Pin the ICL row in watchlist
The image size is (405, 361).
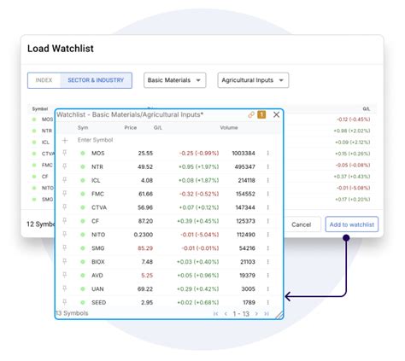[65, 180]
